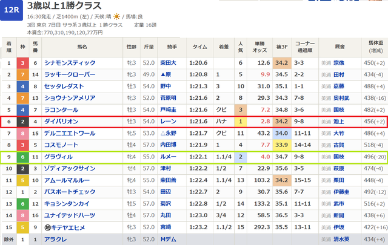Open horse キヨシンタンカイ page

67,204
